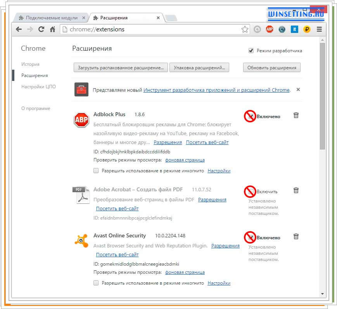Allow Adblock Plus in incognito mode
The image size is (337, 309).
click(95, 170)
